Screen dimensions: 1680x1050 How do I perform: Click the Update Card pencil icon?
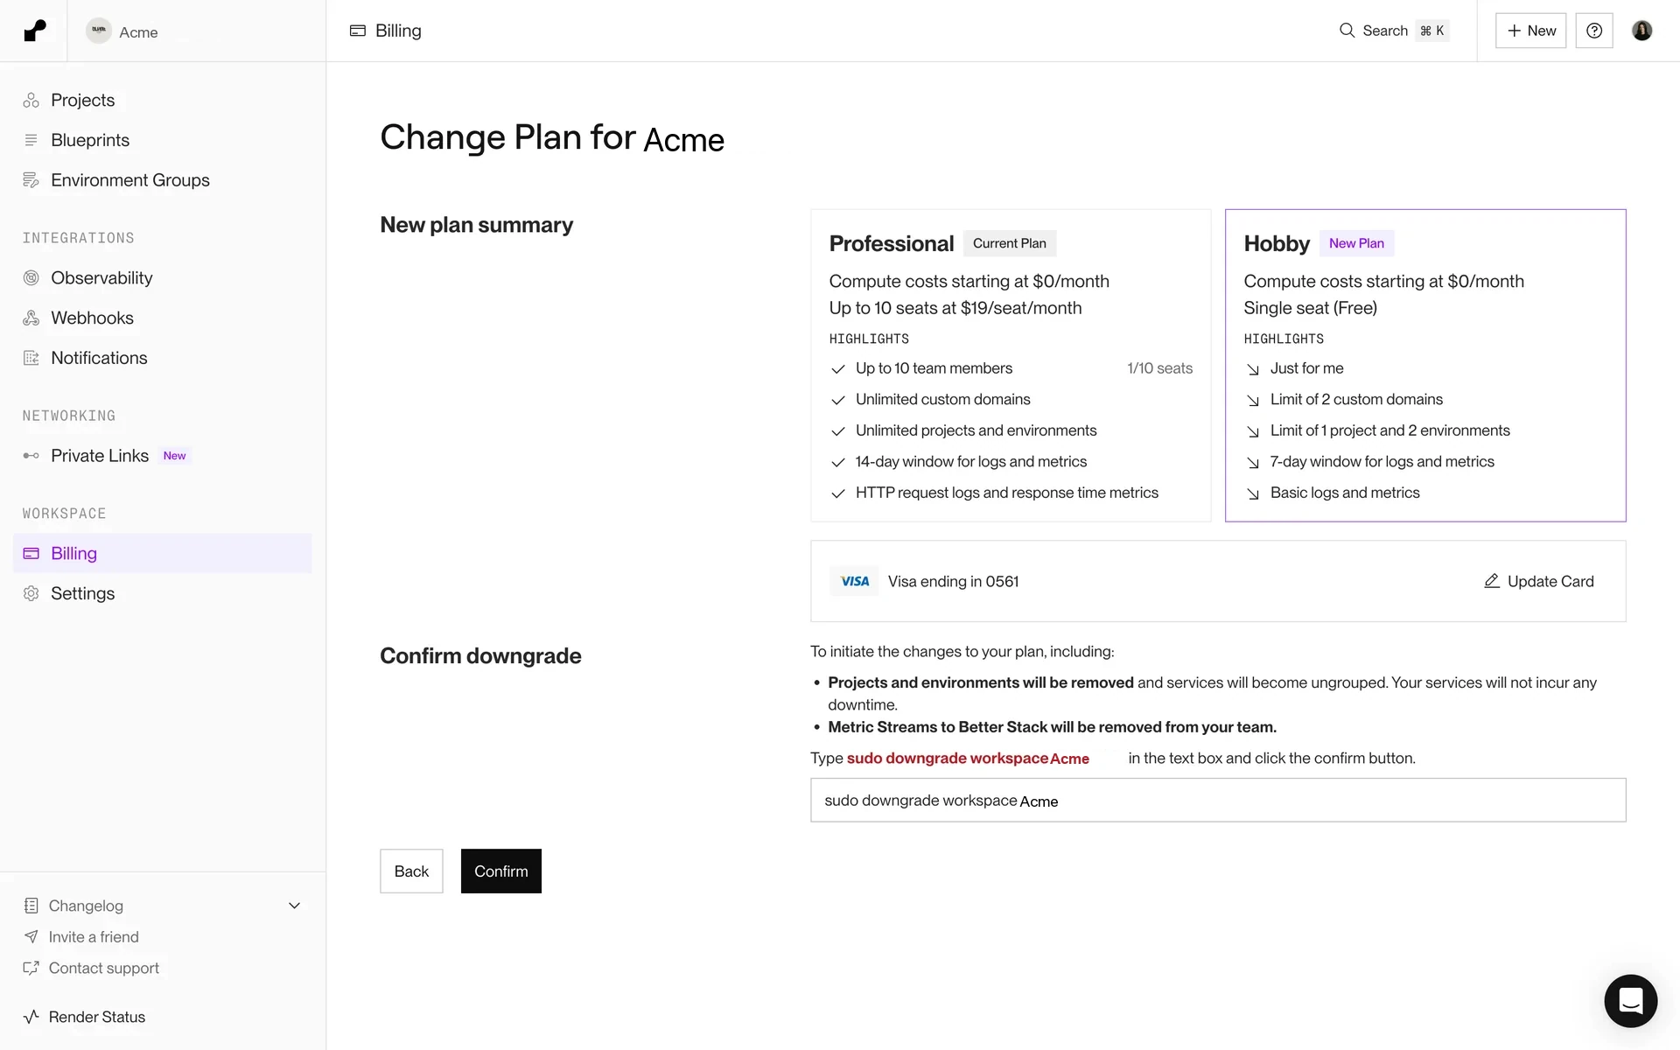pos(1492,581)
